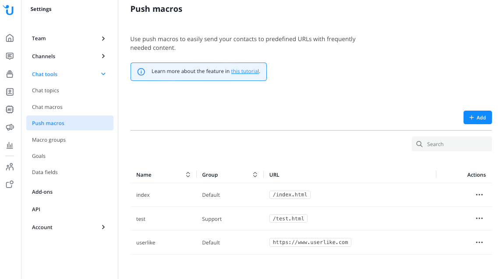Open the conversations chat bubble icon
Screen dimensions: 499x279
point(10,56)
